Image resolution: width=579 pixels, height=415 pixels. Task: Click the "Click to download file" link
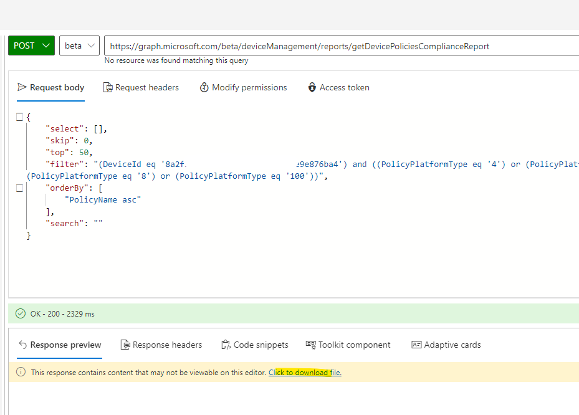point(305,373)
